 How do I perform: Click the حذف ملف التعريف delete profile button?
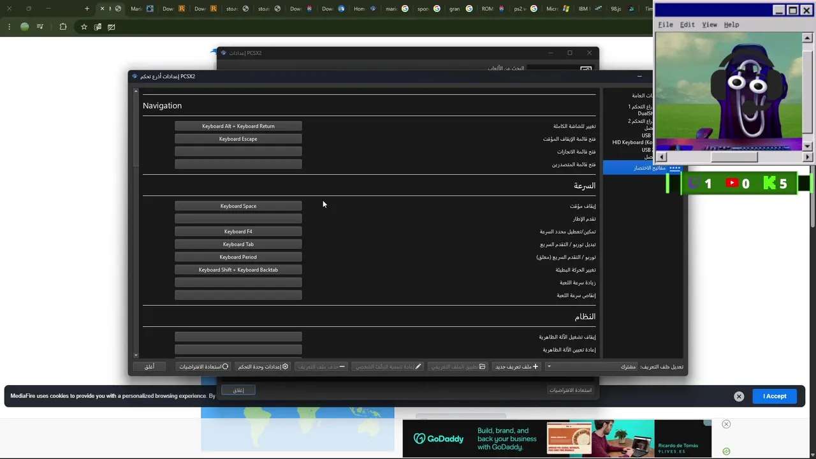[x=322, y=367]
